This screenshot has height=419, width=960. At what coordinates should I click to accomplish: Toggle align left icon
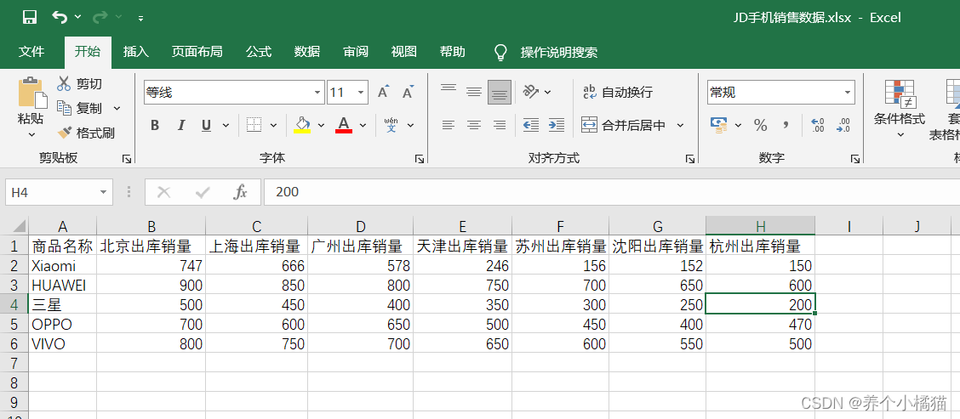(x=449, y=126)
